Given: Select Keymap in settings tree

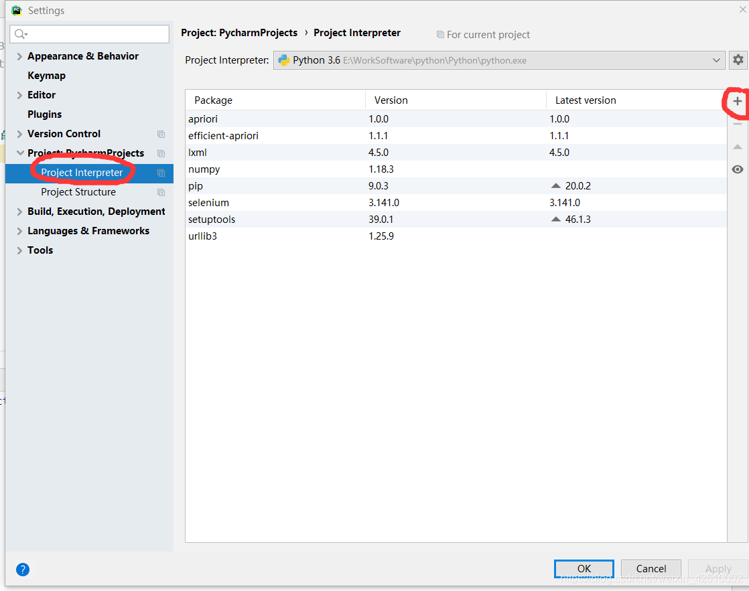Looking at the screenshot, I should pos(46,76).
